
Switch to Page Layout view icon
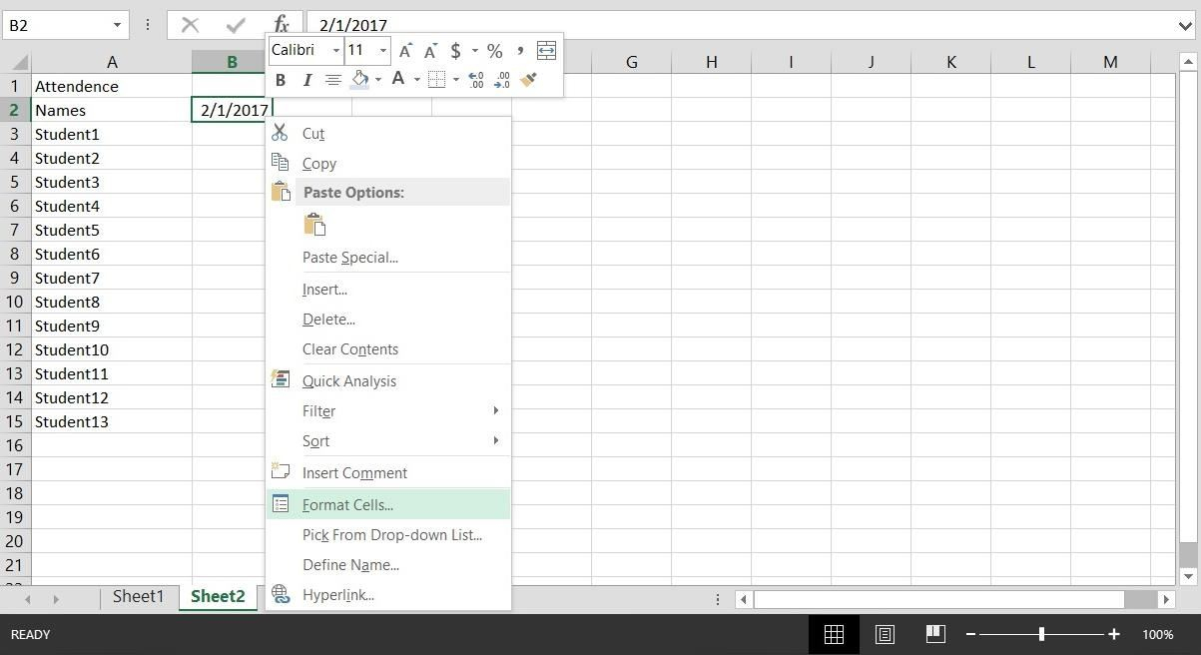[x=885, y=634]
